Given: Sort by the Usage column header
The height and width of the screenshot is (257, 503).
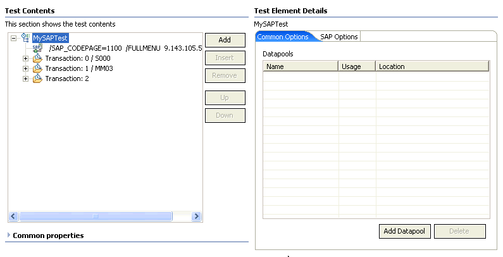Looking at the screenshot, I should coord(357,66).
